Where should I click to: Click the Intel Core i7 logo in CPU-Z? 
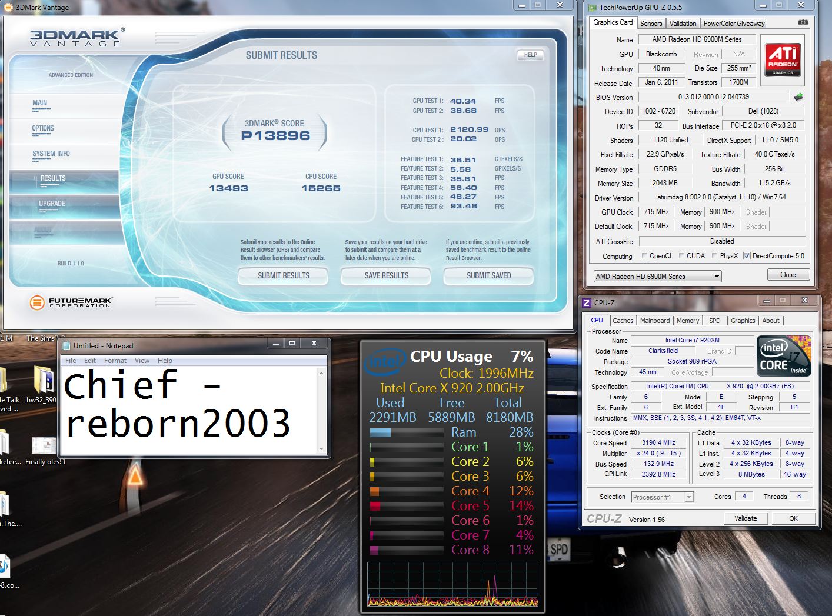click(784, 355)
